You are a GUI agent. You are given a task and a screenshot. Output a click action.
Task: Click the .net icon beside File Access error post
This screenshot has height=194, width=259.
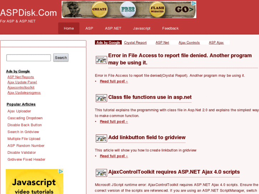pyautogui.click(x=102, y=60)
